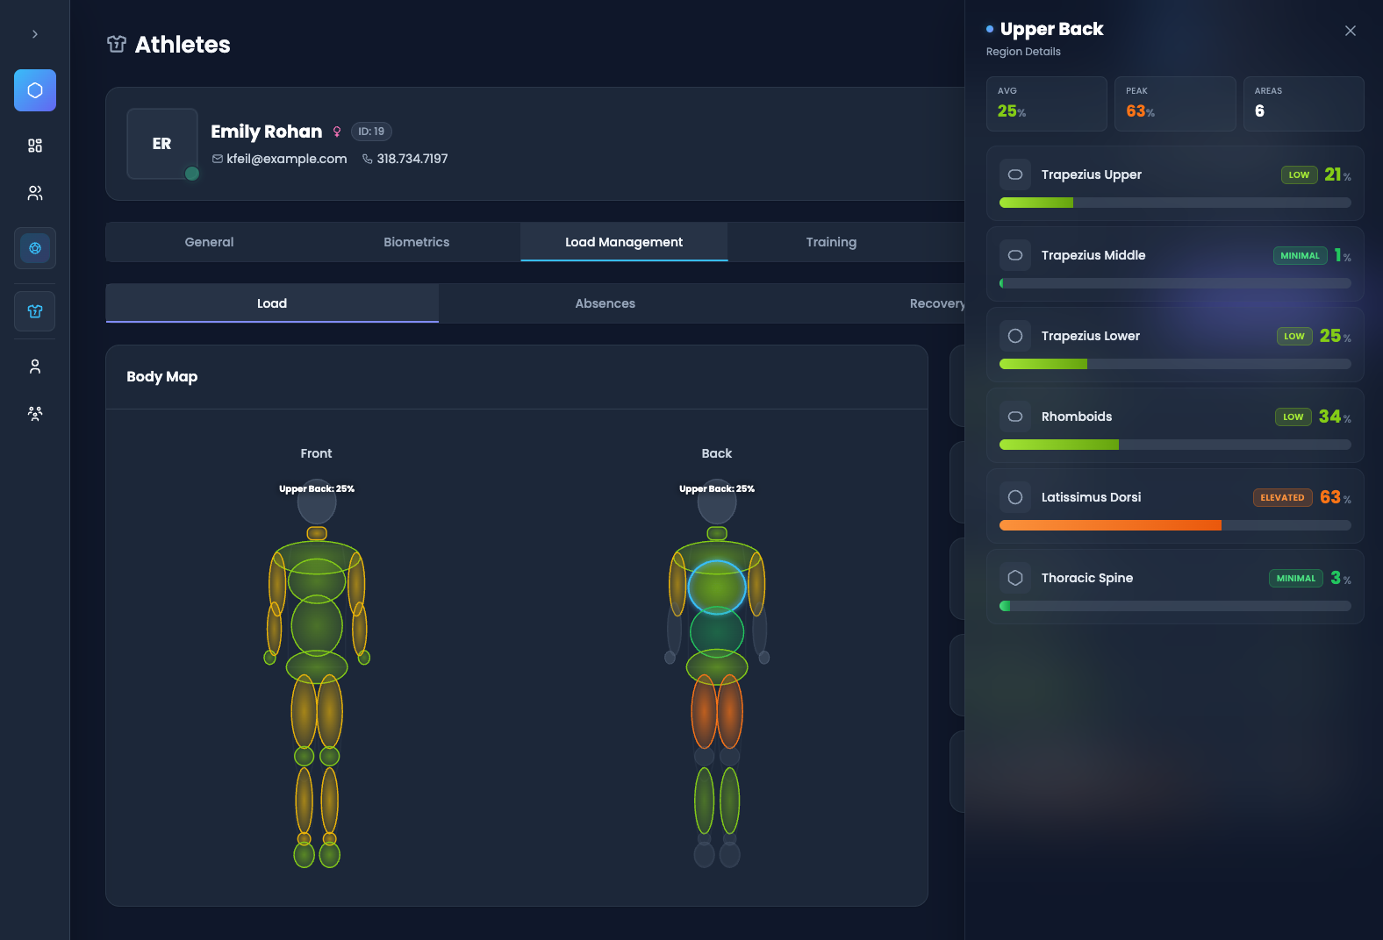This screenshot has height=940, width=1383.
Task: Click the Trapezius Upper muscle icon
Action: (1015, 174)
